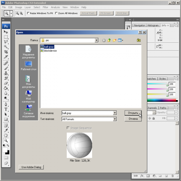The image size is (181, 181).
Task: Click the Открыть button
Action: click(x=133, y=113)
